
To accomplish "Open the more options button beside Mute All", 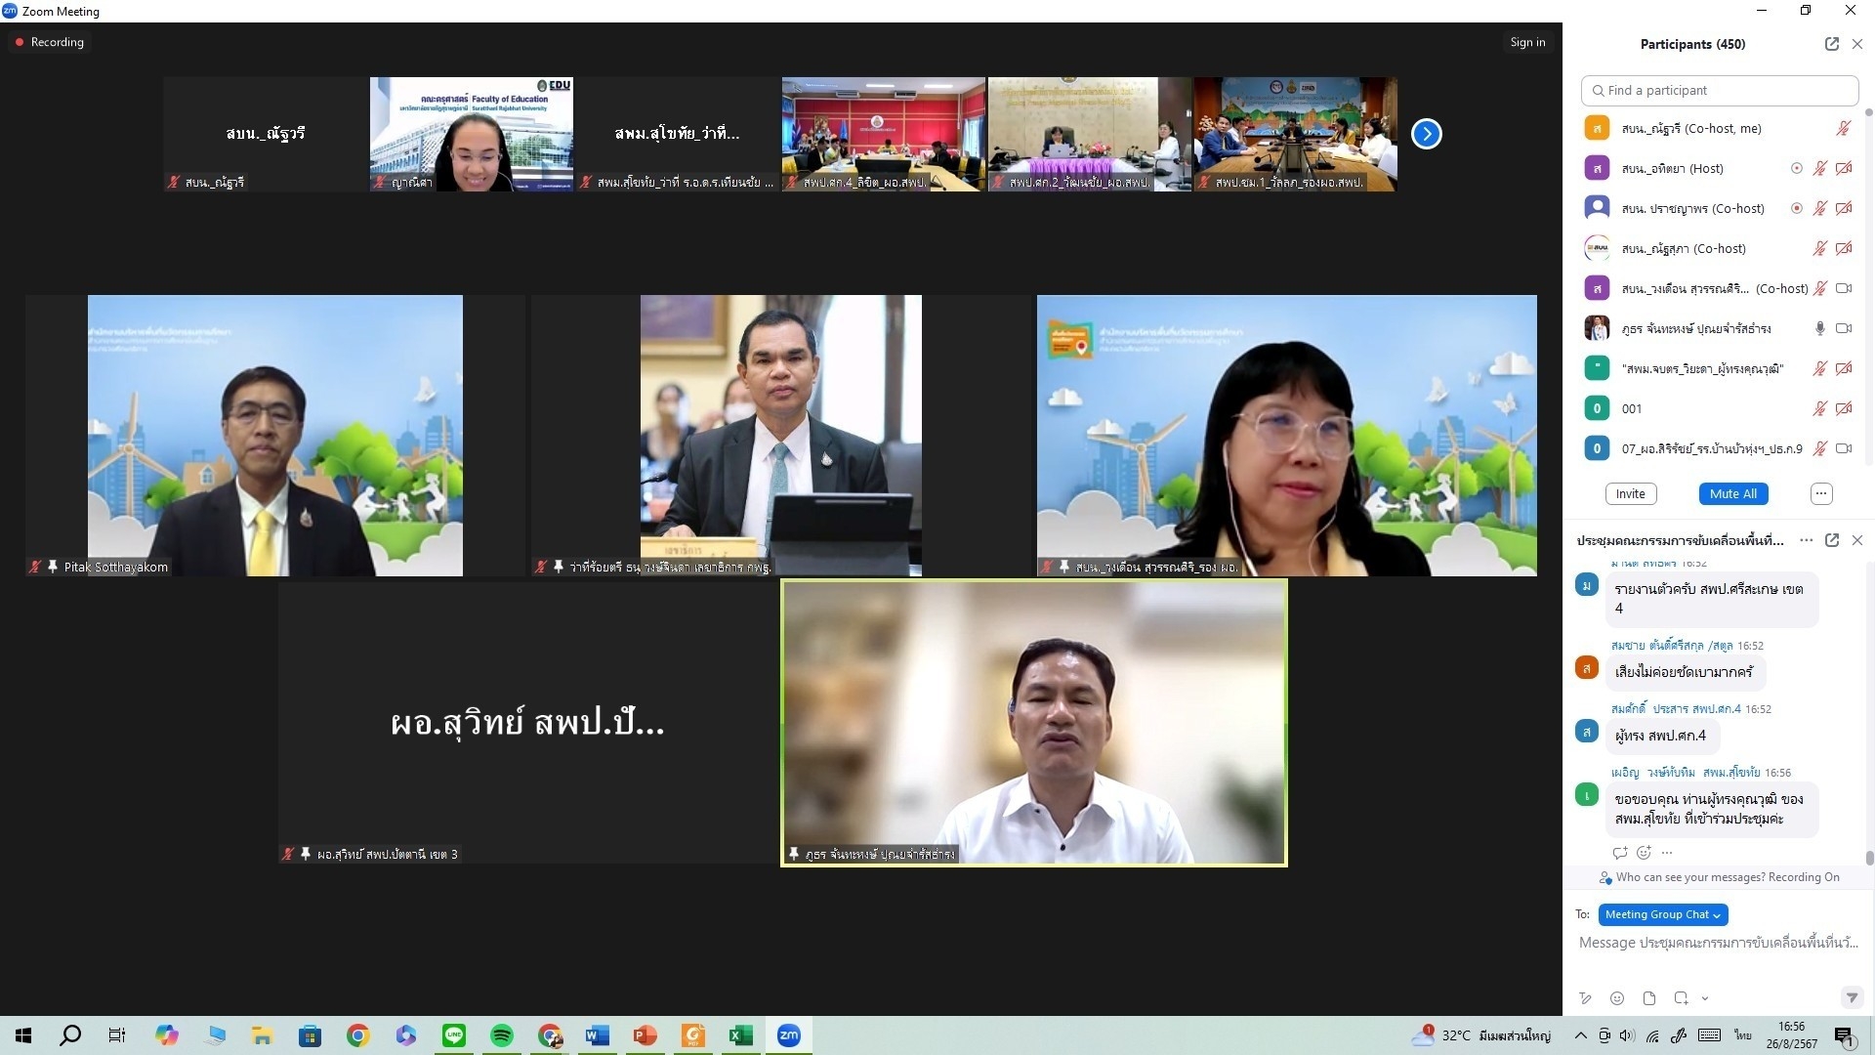I will (x=1821, y=493).
